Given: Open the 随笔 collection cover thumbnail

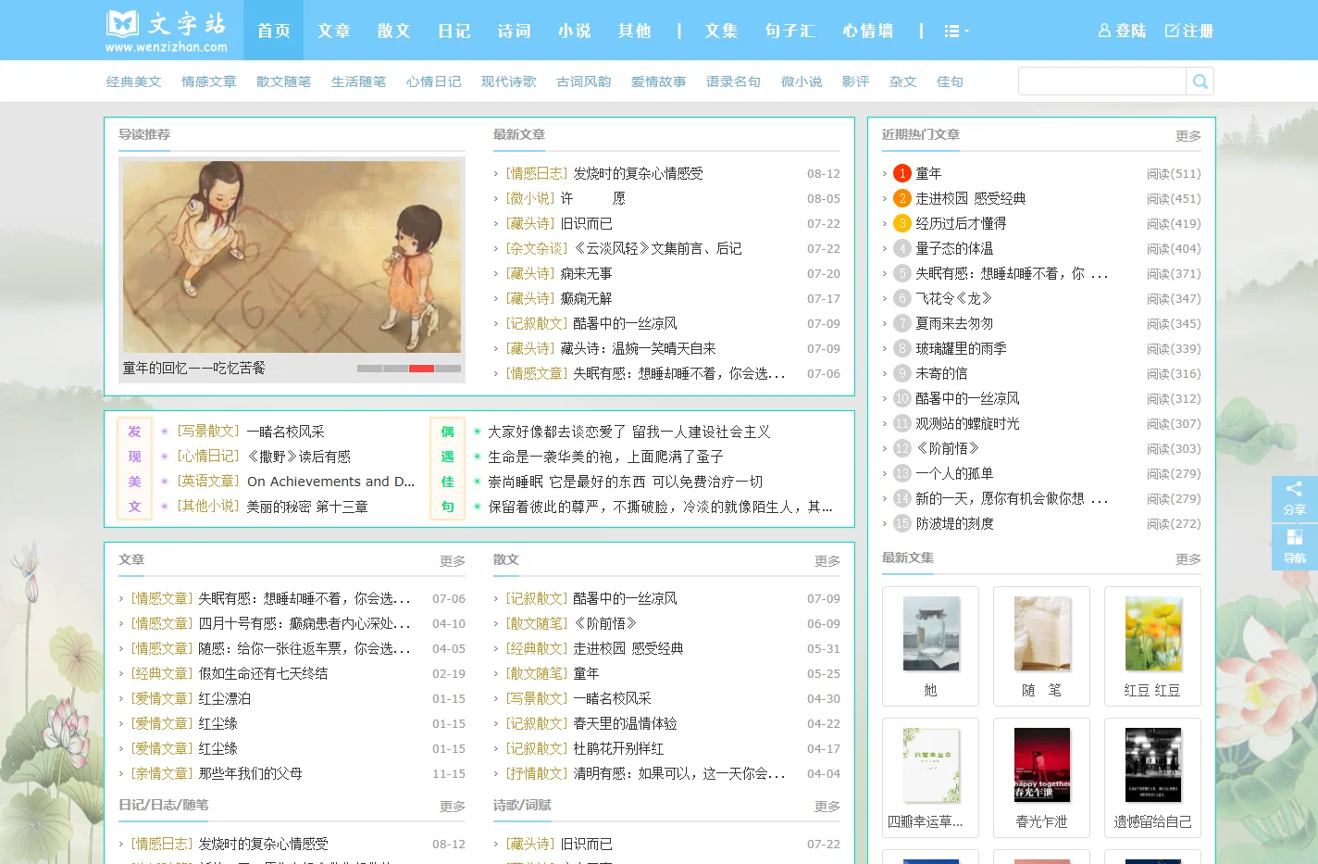Looking at the screenshot, I should (1042, 634).
